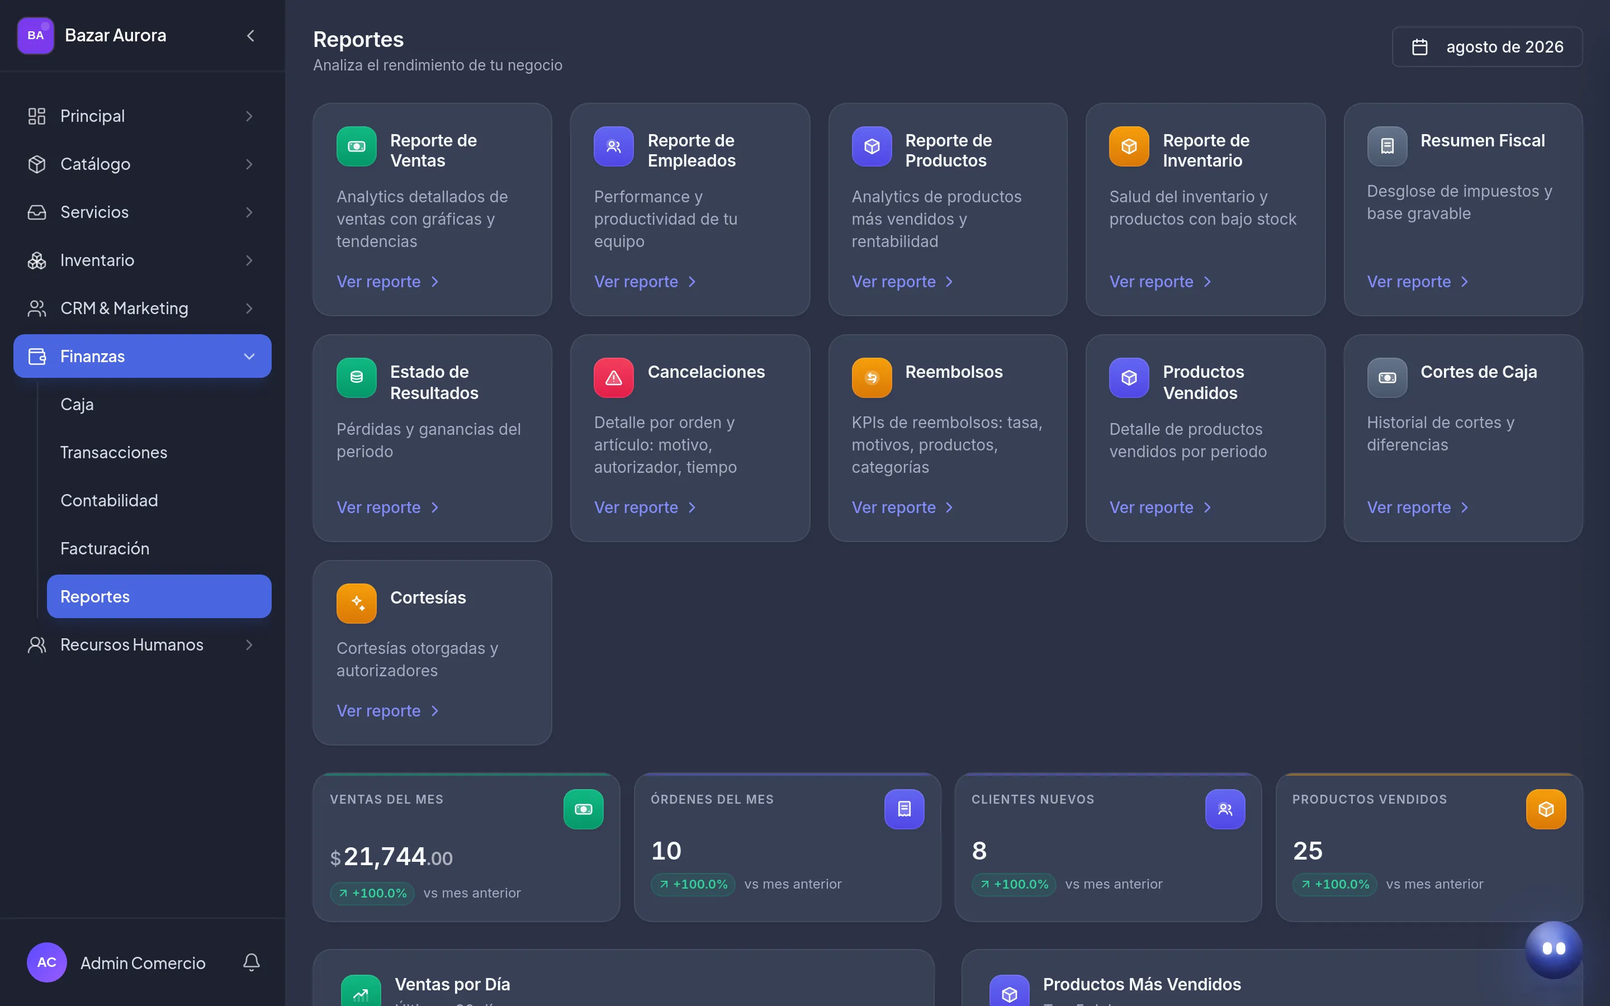The width and height of the screenshot is (1610, 1006).
Task: Open the floating assistant chat bubble
Action: 1554,949
